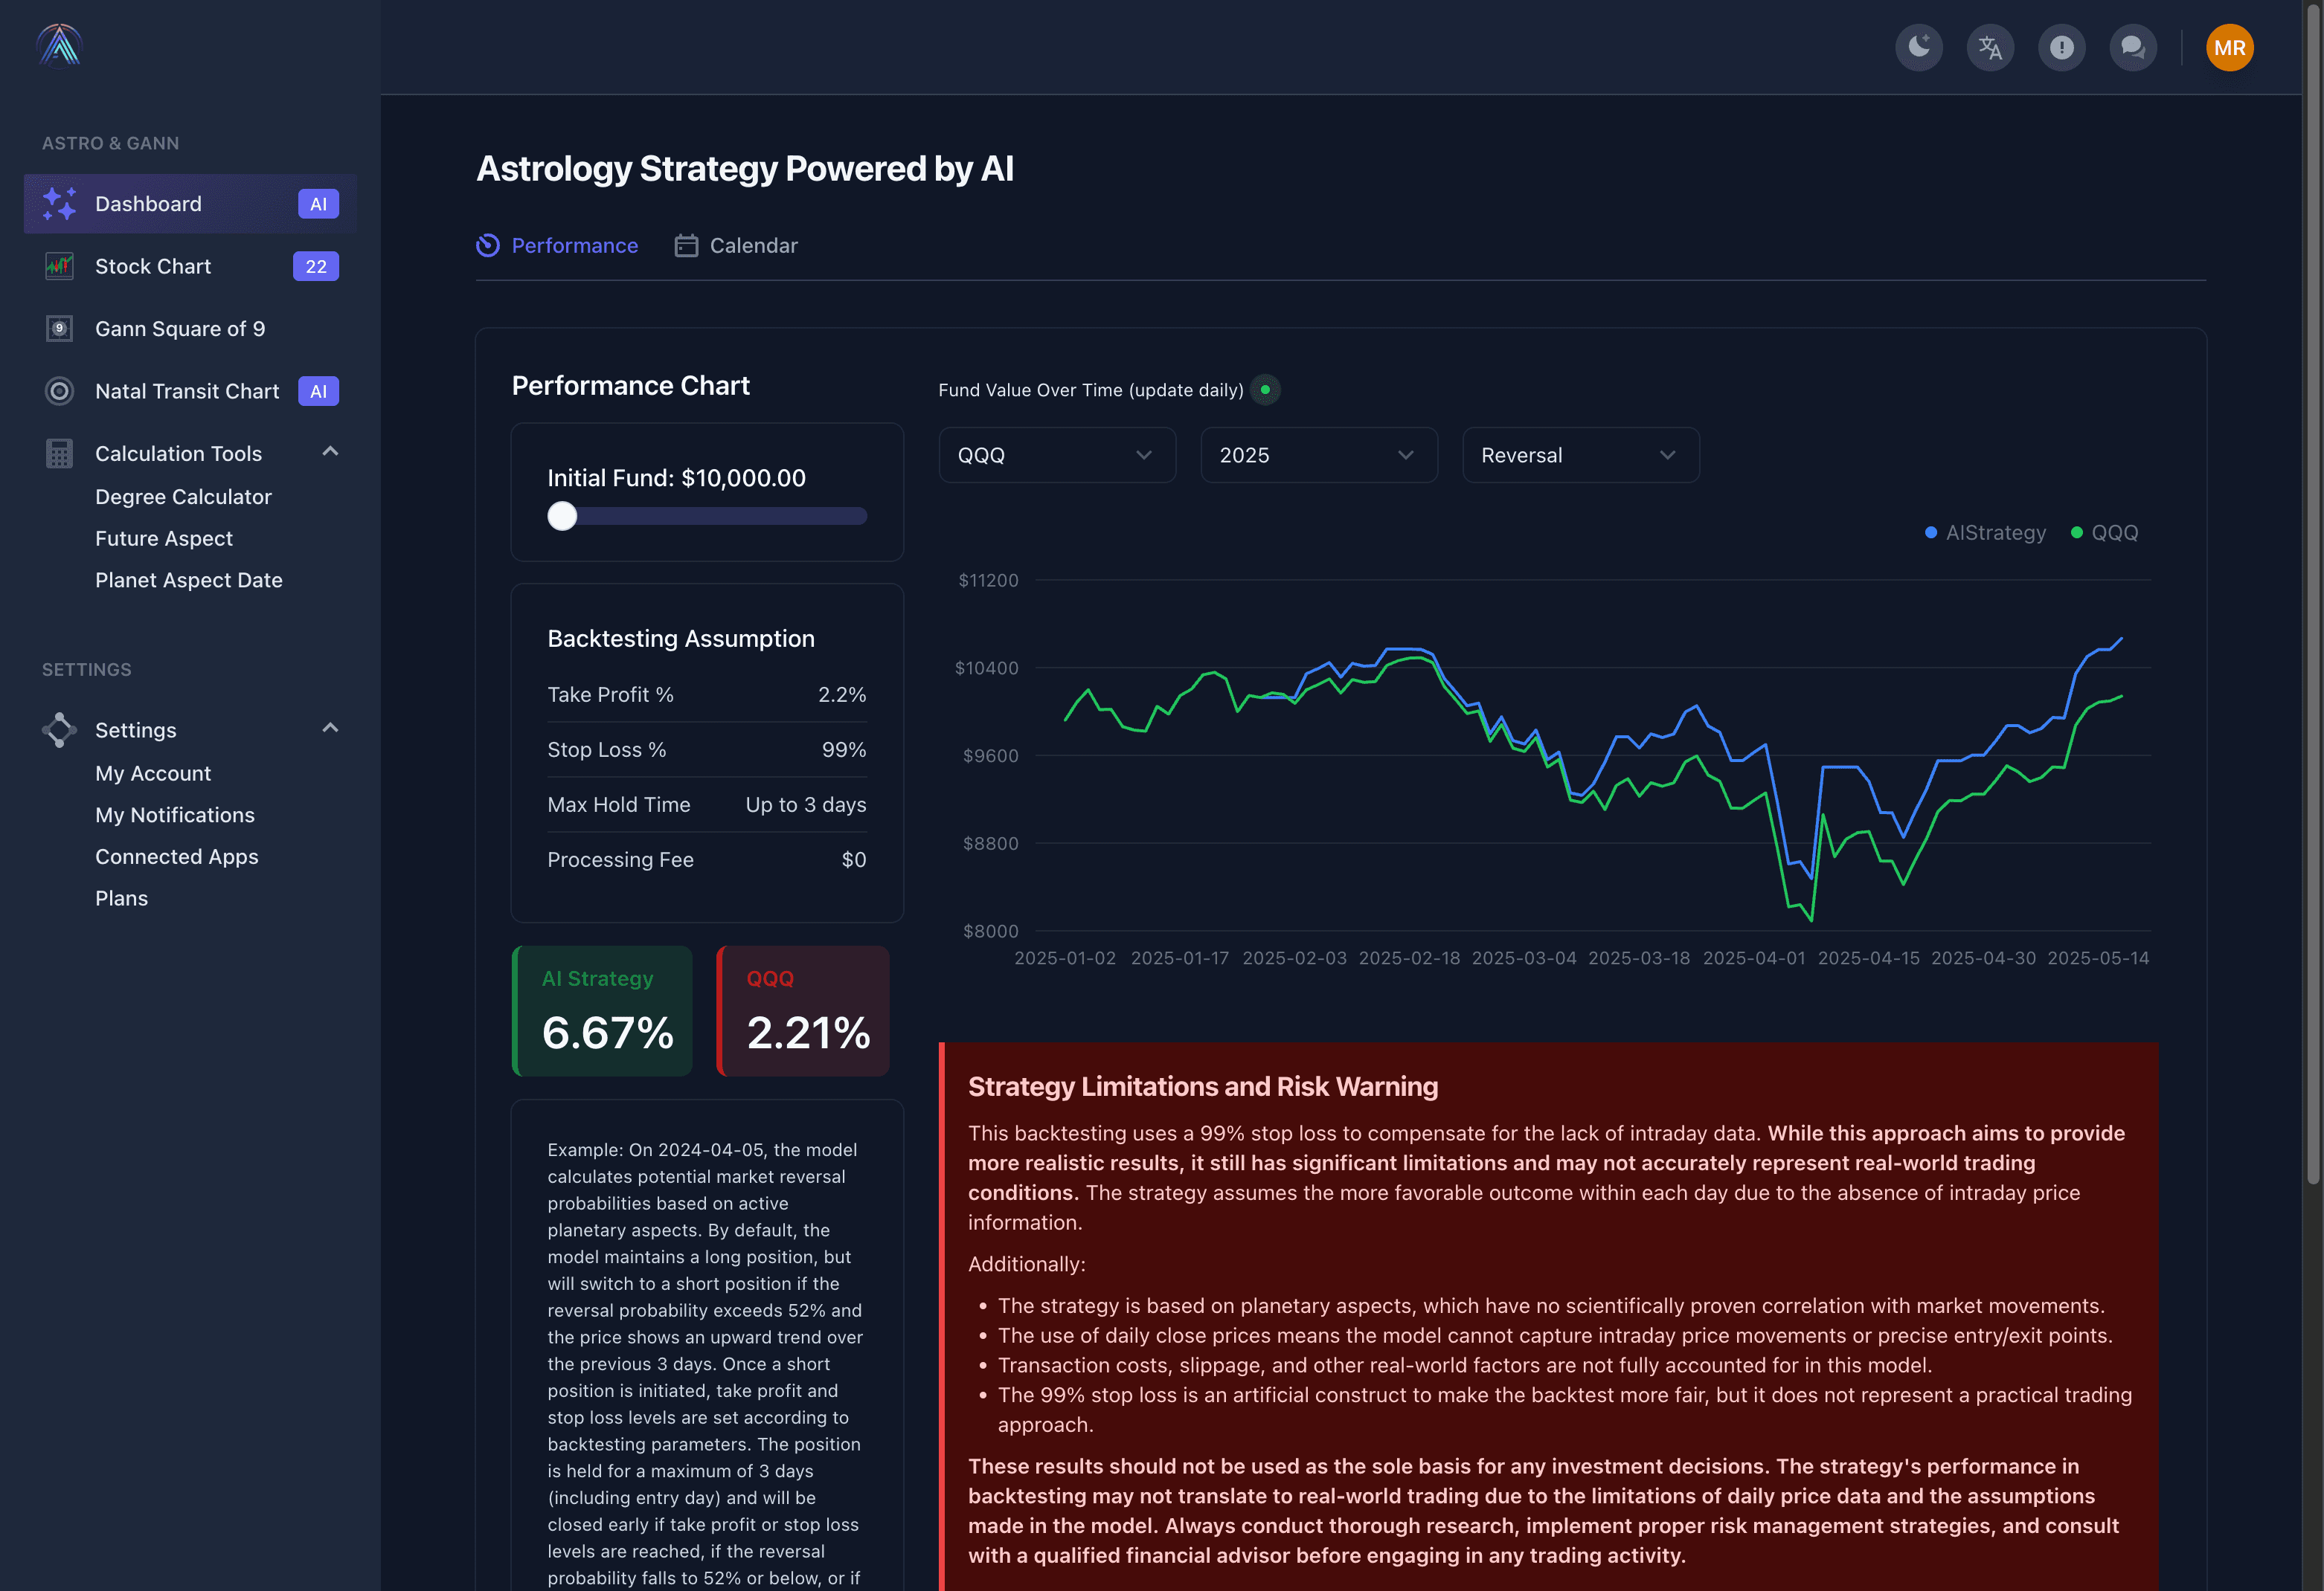
Task: Click the app logo in sidebar
Action: pos(59,45)
